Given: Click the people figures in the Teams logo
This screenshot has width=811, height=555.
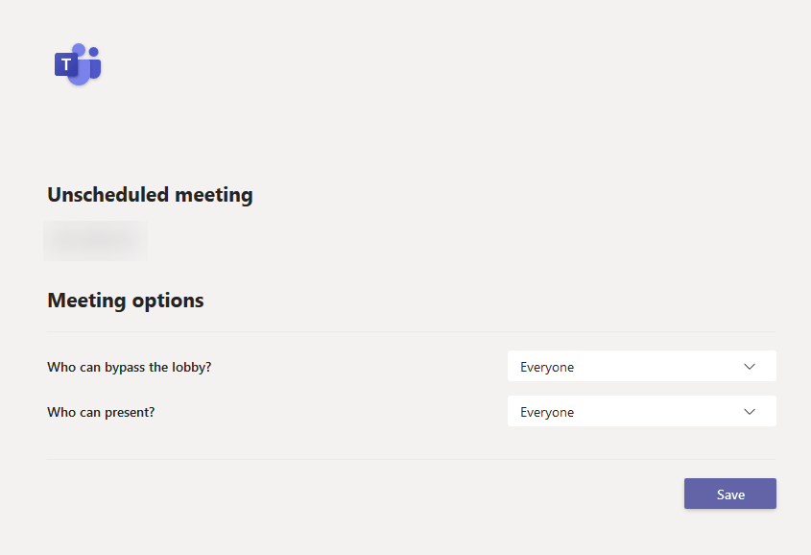Looking at the screenshot, I should click(x=87, y=64).
